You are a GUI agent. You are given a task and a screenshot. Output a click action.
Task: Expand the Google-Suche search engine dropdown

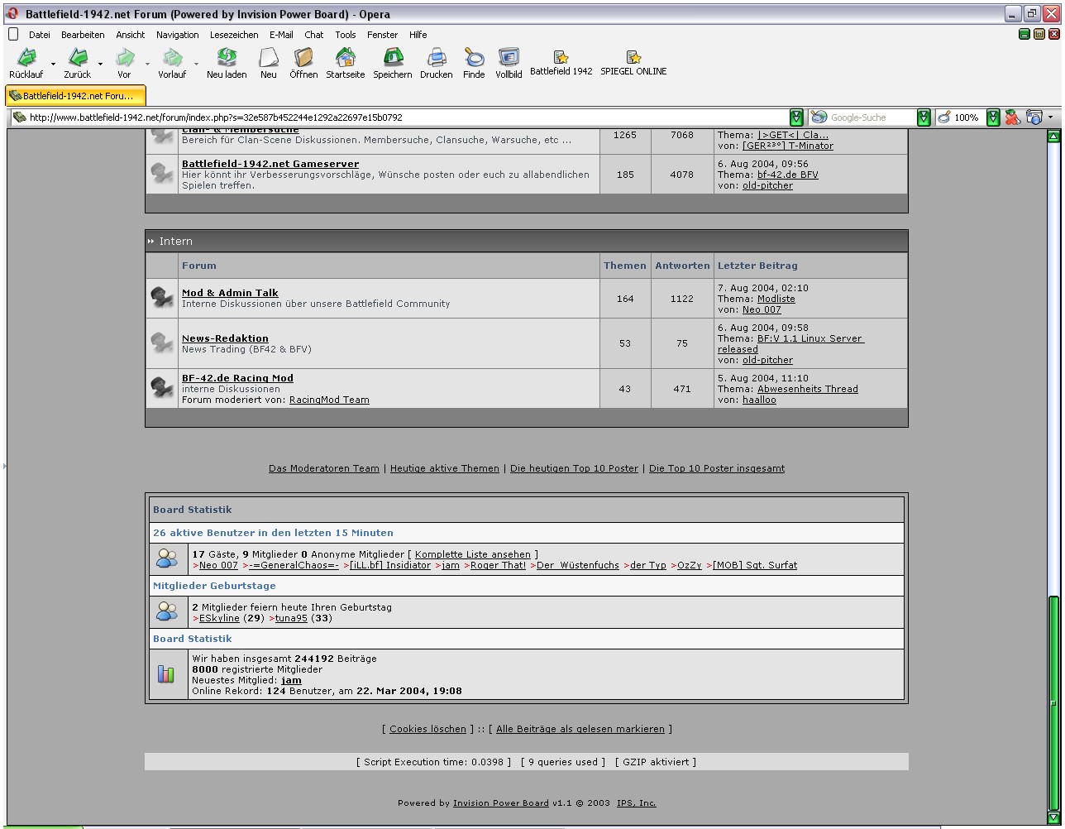coord(924,117)
